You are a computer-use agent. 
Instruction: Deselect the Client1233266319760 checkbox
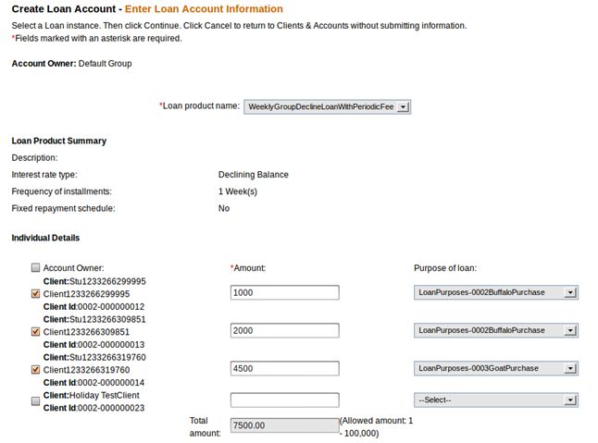pyautogui.click(x=35, y=370)
